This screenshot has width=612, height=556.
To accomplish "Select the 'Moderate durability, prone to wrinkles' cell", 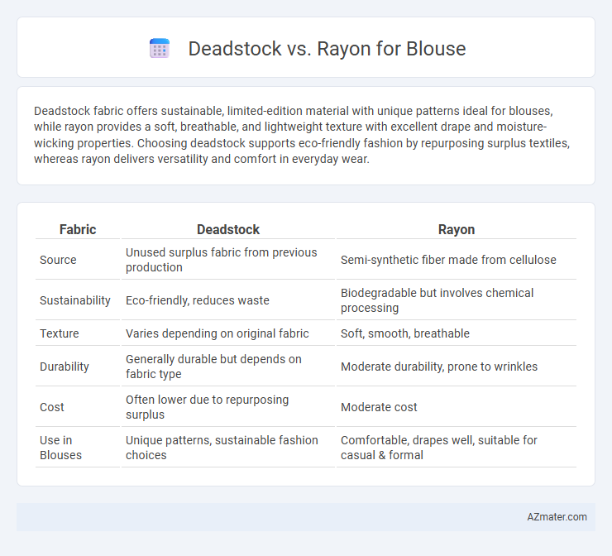I will pos(457,367).
